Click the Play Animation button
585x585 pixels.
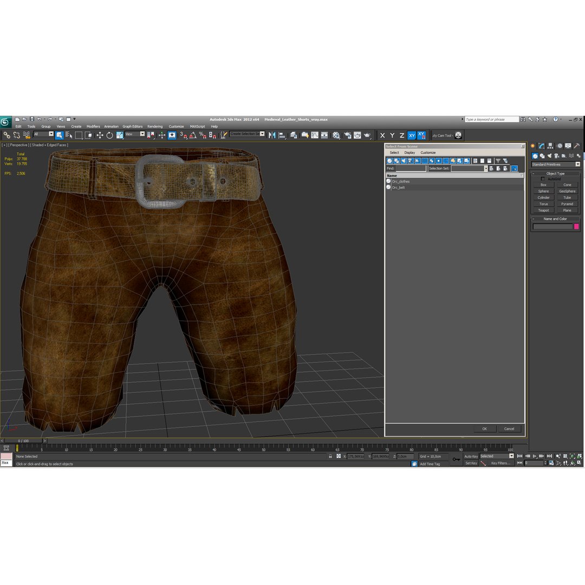535,456
